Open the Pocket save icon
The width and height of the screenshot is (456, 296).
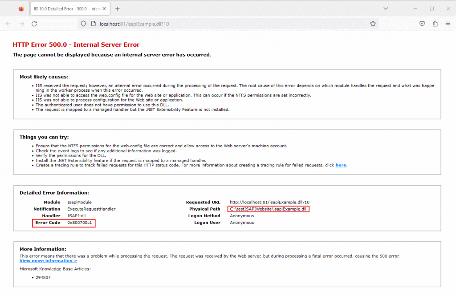422,24
